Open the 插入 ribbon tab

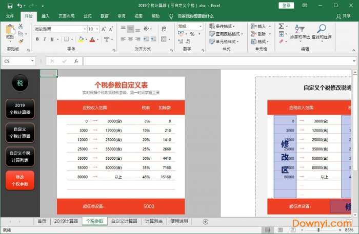46,16
